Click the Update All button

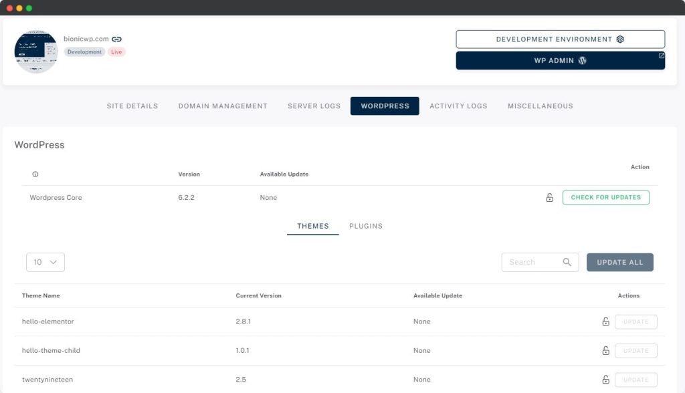619,262
